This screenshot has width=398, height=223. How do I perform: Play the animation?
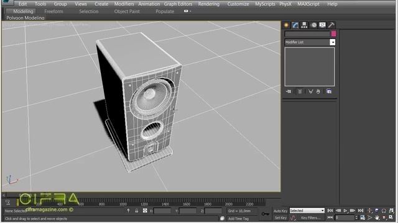click(345, 211)
